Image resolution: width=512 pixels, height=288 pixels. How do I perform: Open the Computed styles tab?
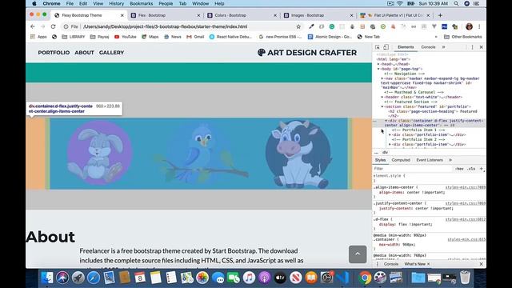pos(401,160)
